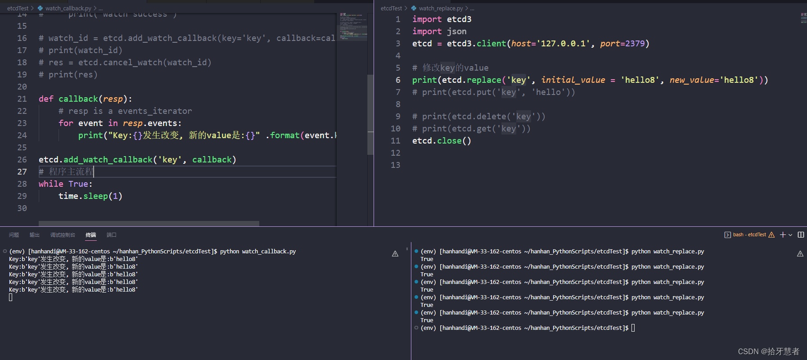
Task: Click comment '# print(watch_id)' line 17
Action: (x=81, y=50)
